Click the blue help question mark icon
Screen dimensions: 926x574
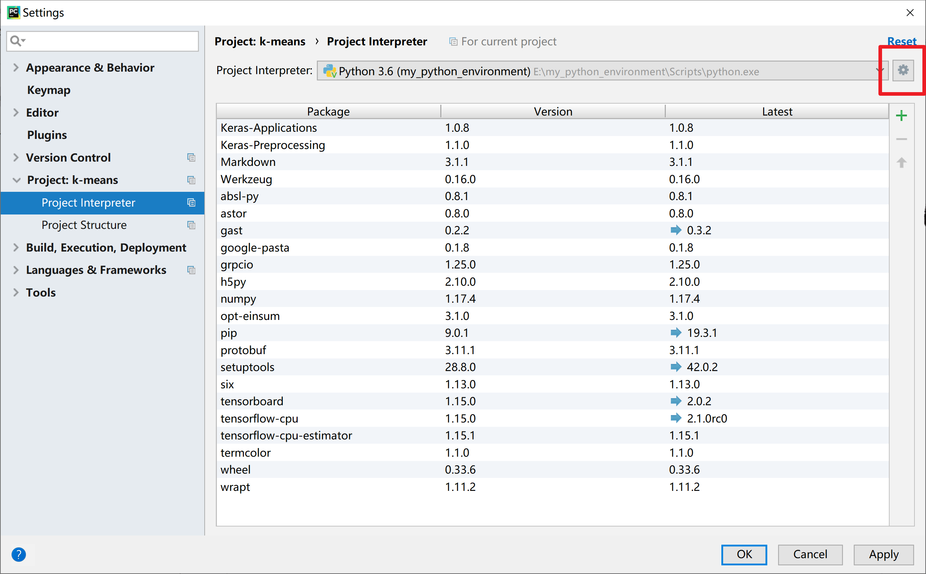click(19, 554)
